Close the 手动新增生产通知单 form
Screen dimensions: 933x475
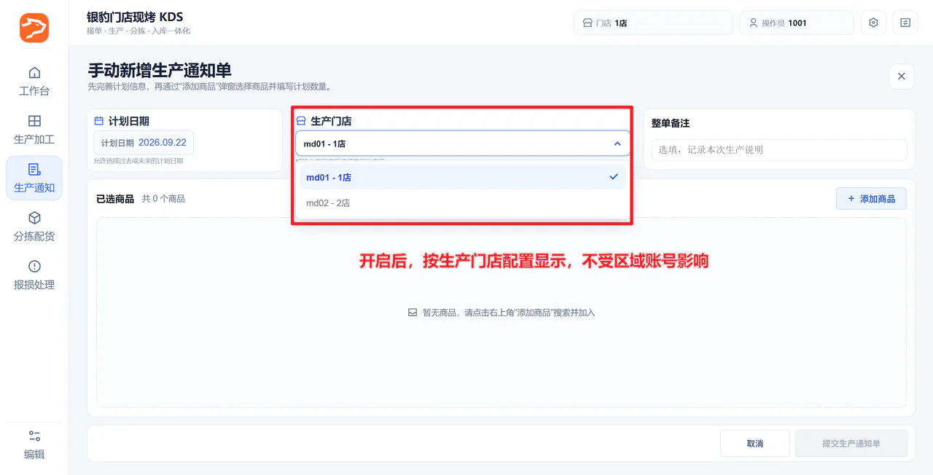[901, 76]
